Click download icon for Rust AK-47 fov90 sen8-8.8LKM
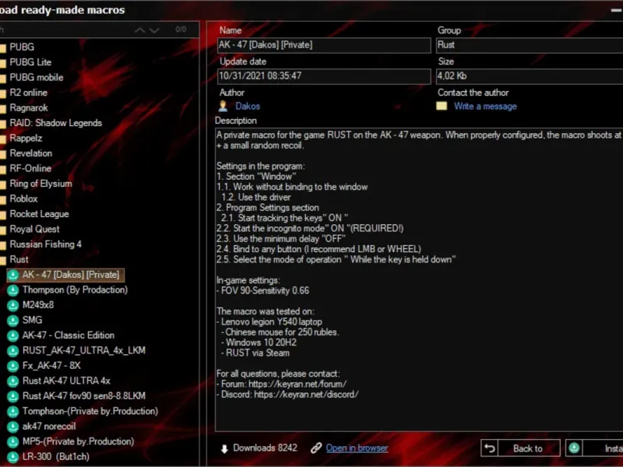The image size is (623, 467). click(12, 396)
